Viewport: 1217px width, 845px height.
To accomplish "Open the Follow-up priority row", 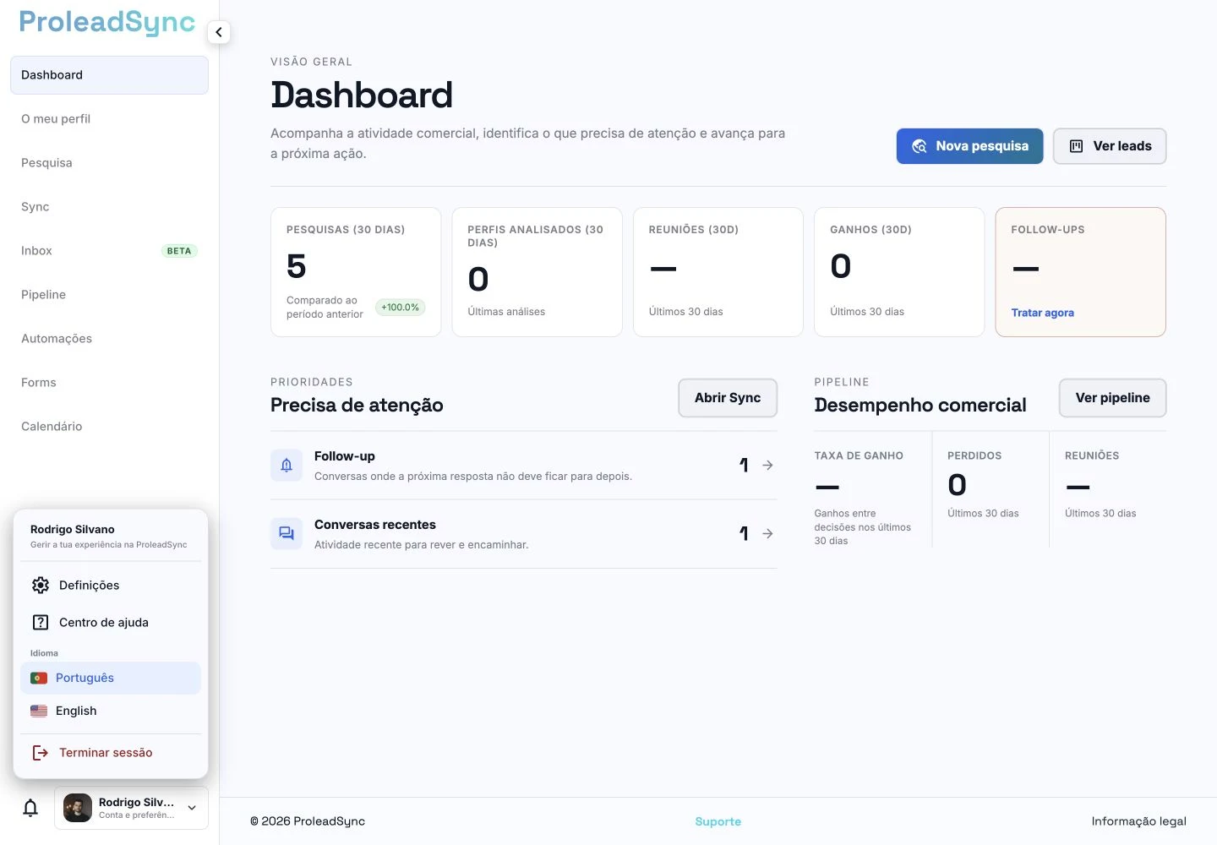I will click(523, 466).
